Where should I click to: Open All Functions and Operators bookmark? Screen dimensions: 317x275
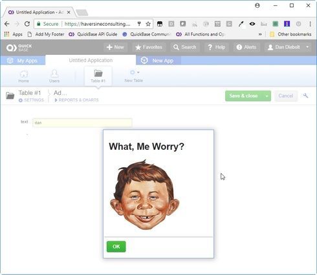201,34
